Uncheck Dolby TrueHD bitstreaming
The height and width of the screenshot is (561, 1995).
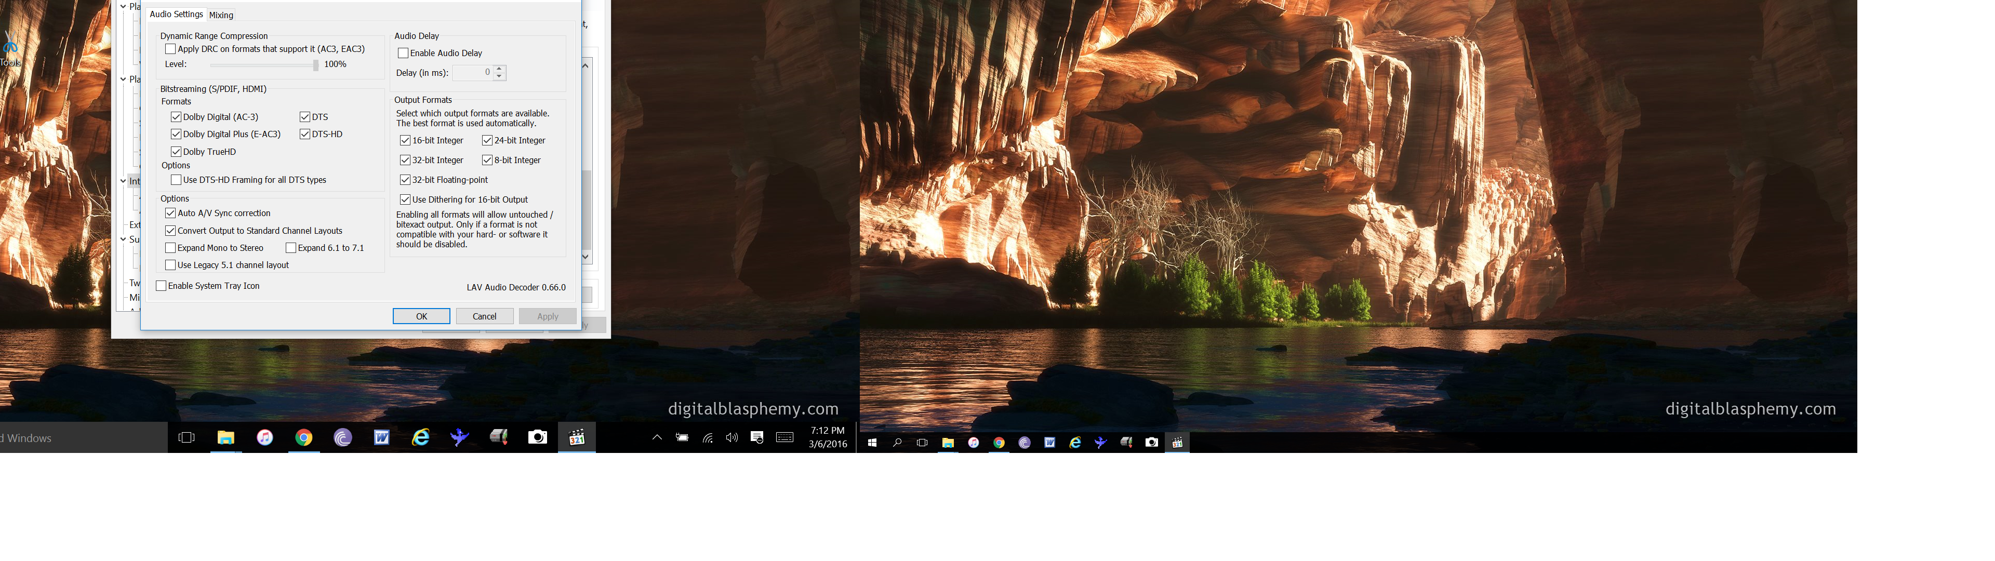point(176,152)
